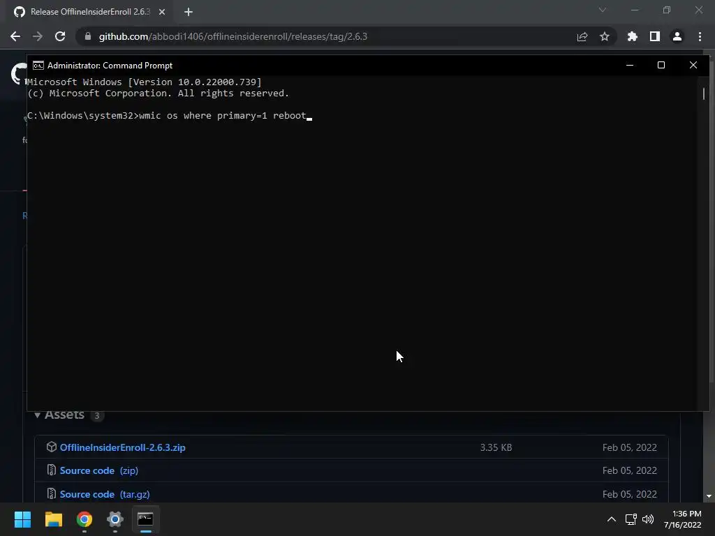Open Chrome extensions puzzle icon

(x=633, y=36)
